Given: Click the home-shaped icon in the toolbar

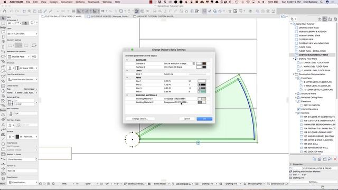Looking at the screenshot, I should [4, 11].
